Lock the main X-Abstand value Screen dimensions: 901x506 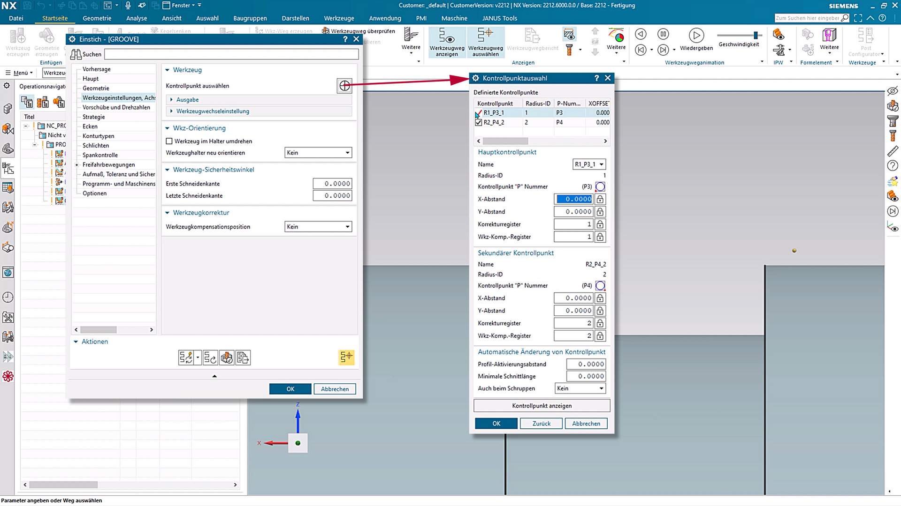600,199
